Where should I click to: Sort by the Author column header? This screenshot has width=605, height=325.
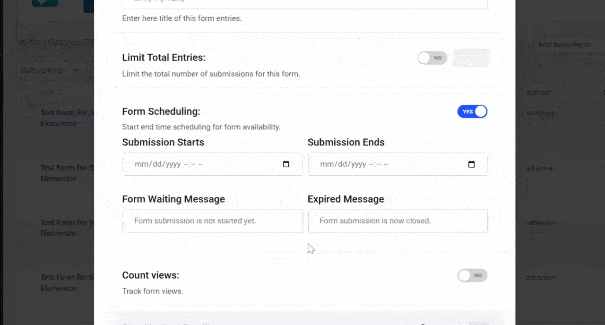click(x=537, y=92)
